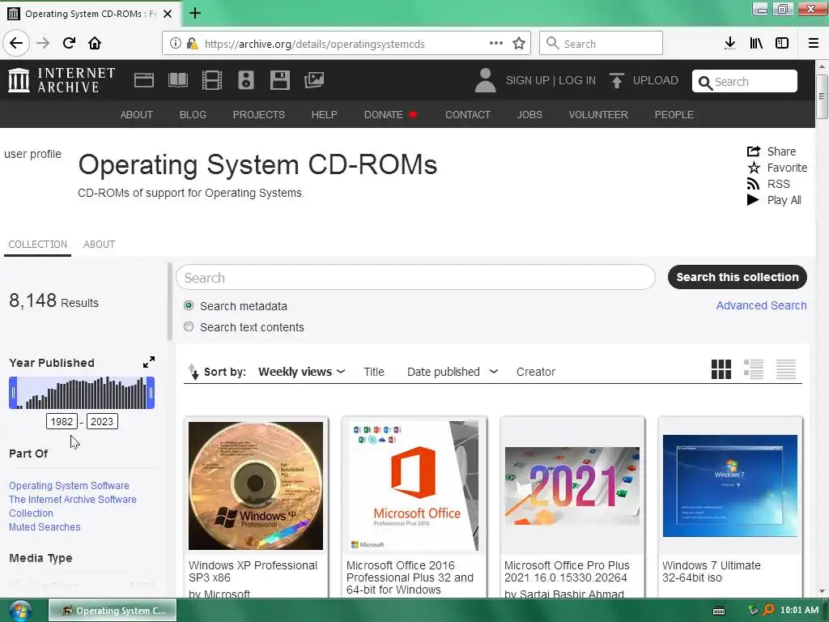Open the DONATE menu item
This screenshot has width=829, height=622.
[x=390, y=115]
